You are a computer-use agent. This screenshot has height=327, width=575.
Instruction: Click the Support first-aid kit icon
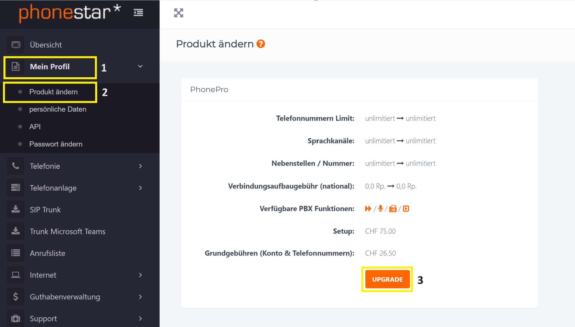[16, 318]
